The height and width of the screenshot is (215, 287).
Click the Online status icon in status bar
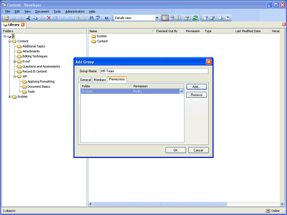(268, 211)
